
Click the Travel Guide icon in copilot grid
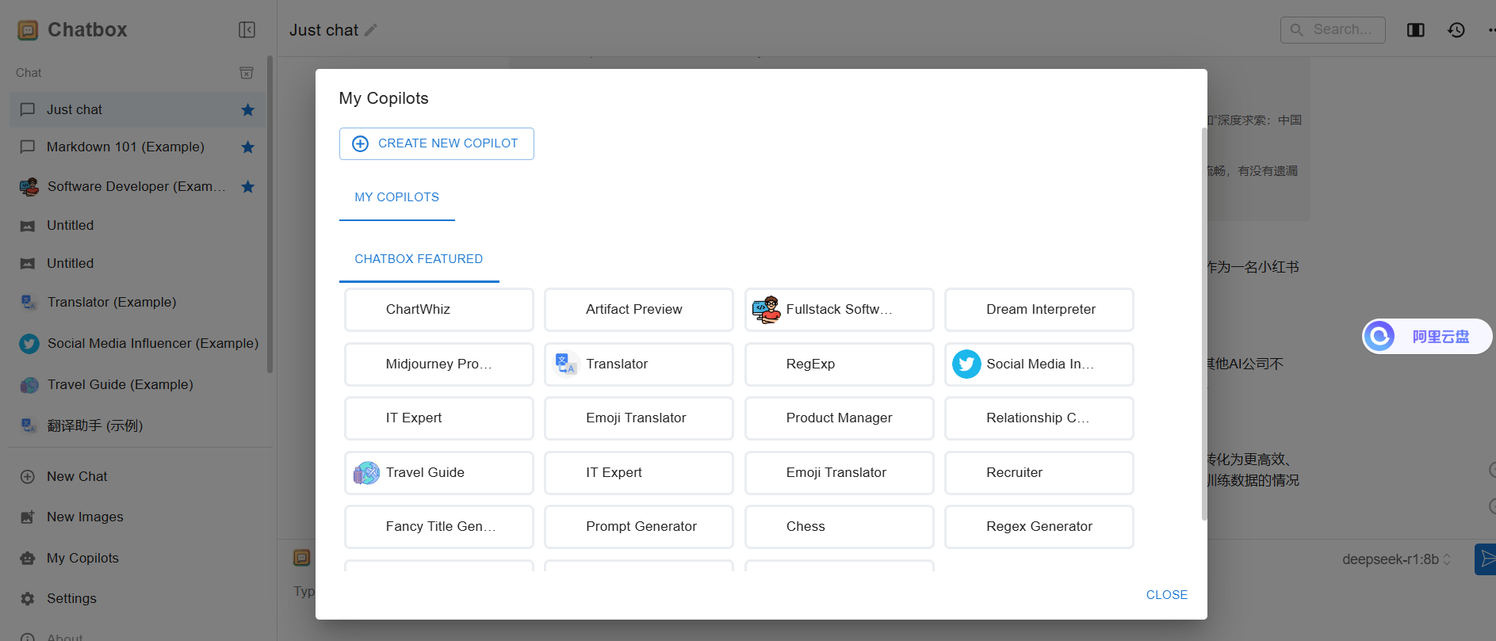tap(366, 473)
